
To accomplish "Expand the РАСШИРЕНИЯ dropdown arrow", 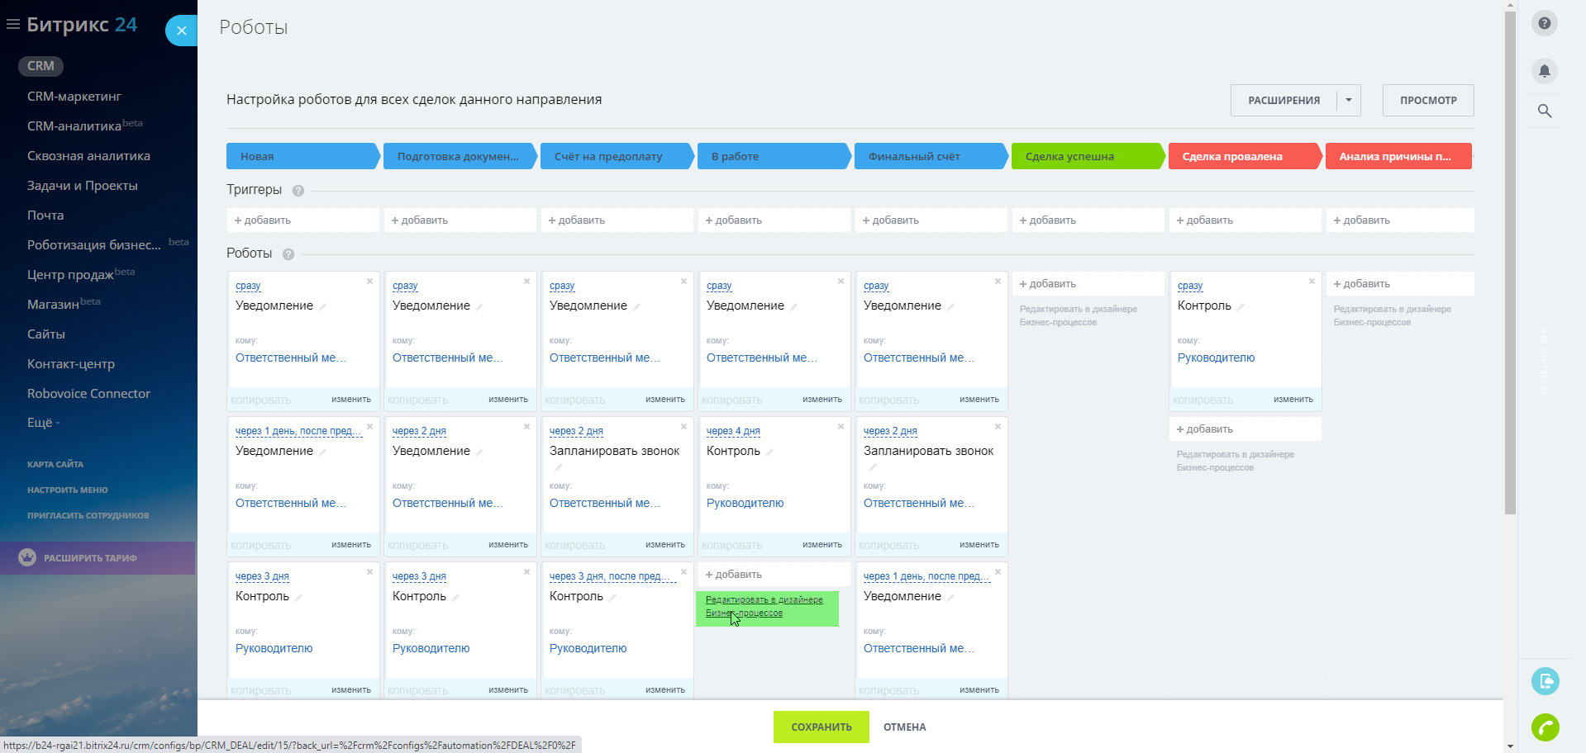I will tap(1348, 101).
